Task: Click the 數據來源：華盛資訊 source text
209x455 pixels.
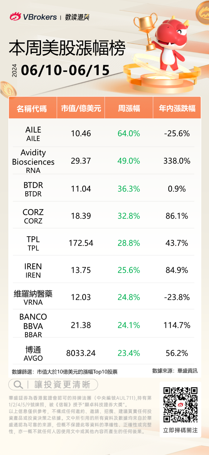Action: tap(175, 371)
